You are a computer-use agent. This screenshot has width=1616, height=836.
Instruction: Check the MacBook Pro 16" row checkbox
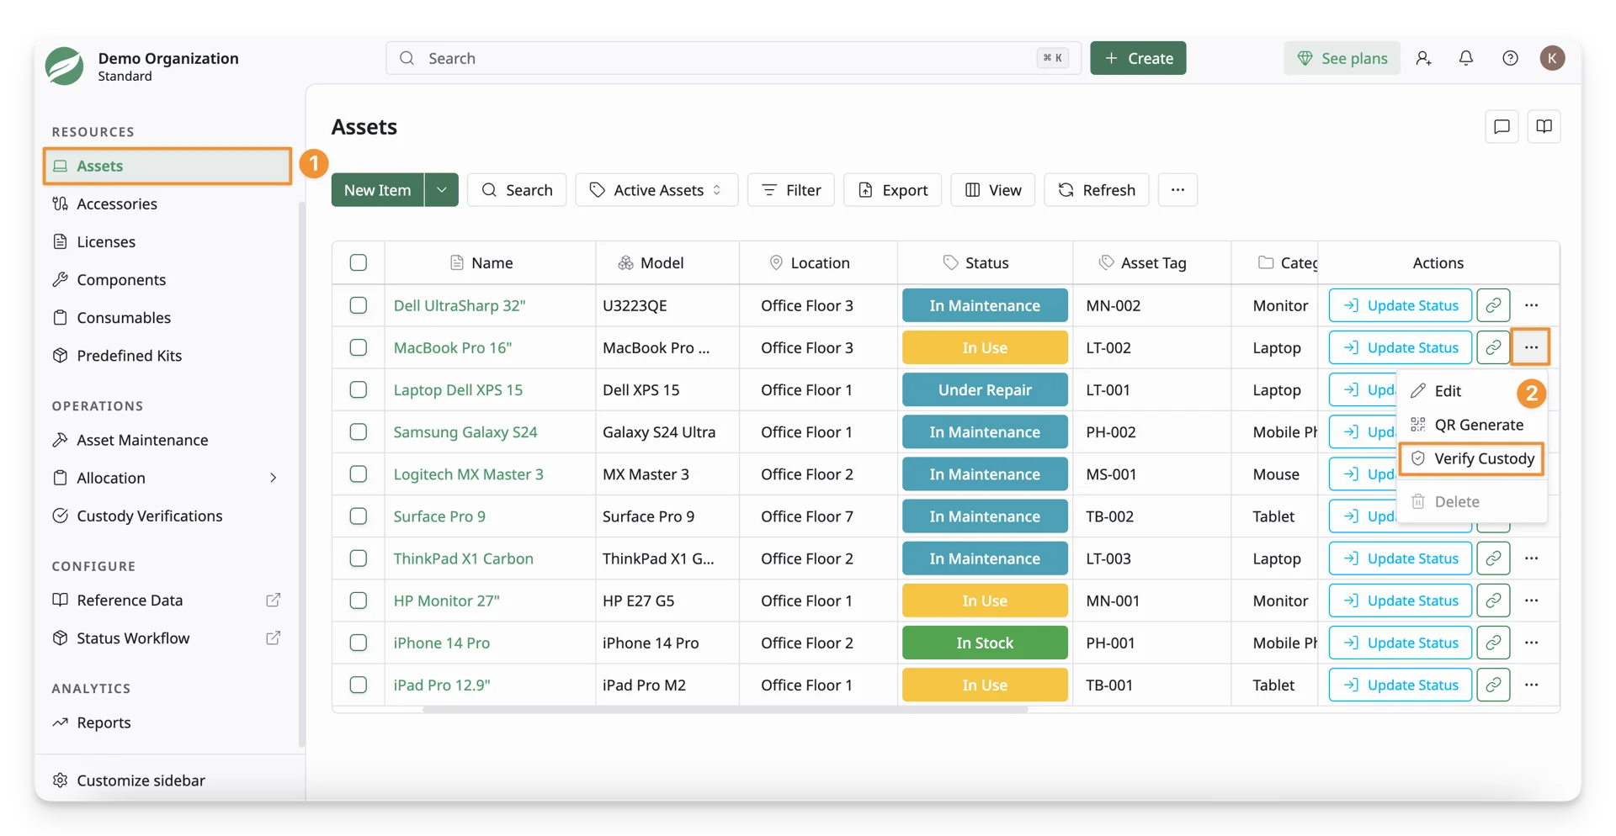[359, 347]
